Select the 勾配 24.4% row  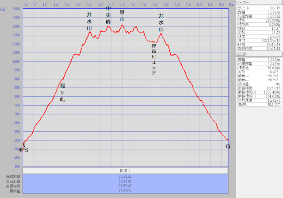click(259, 32)
